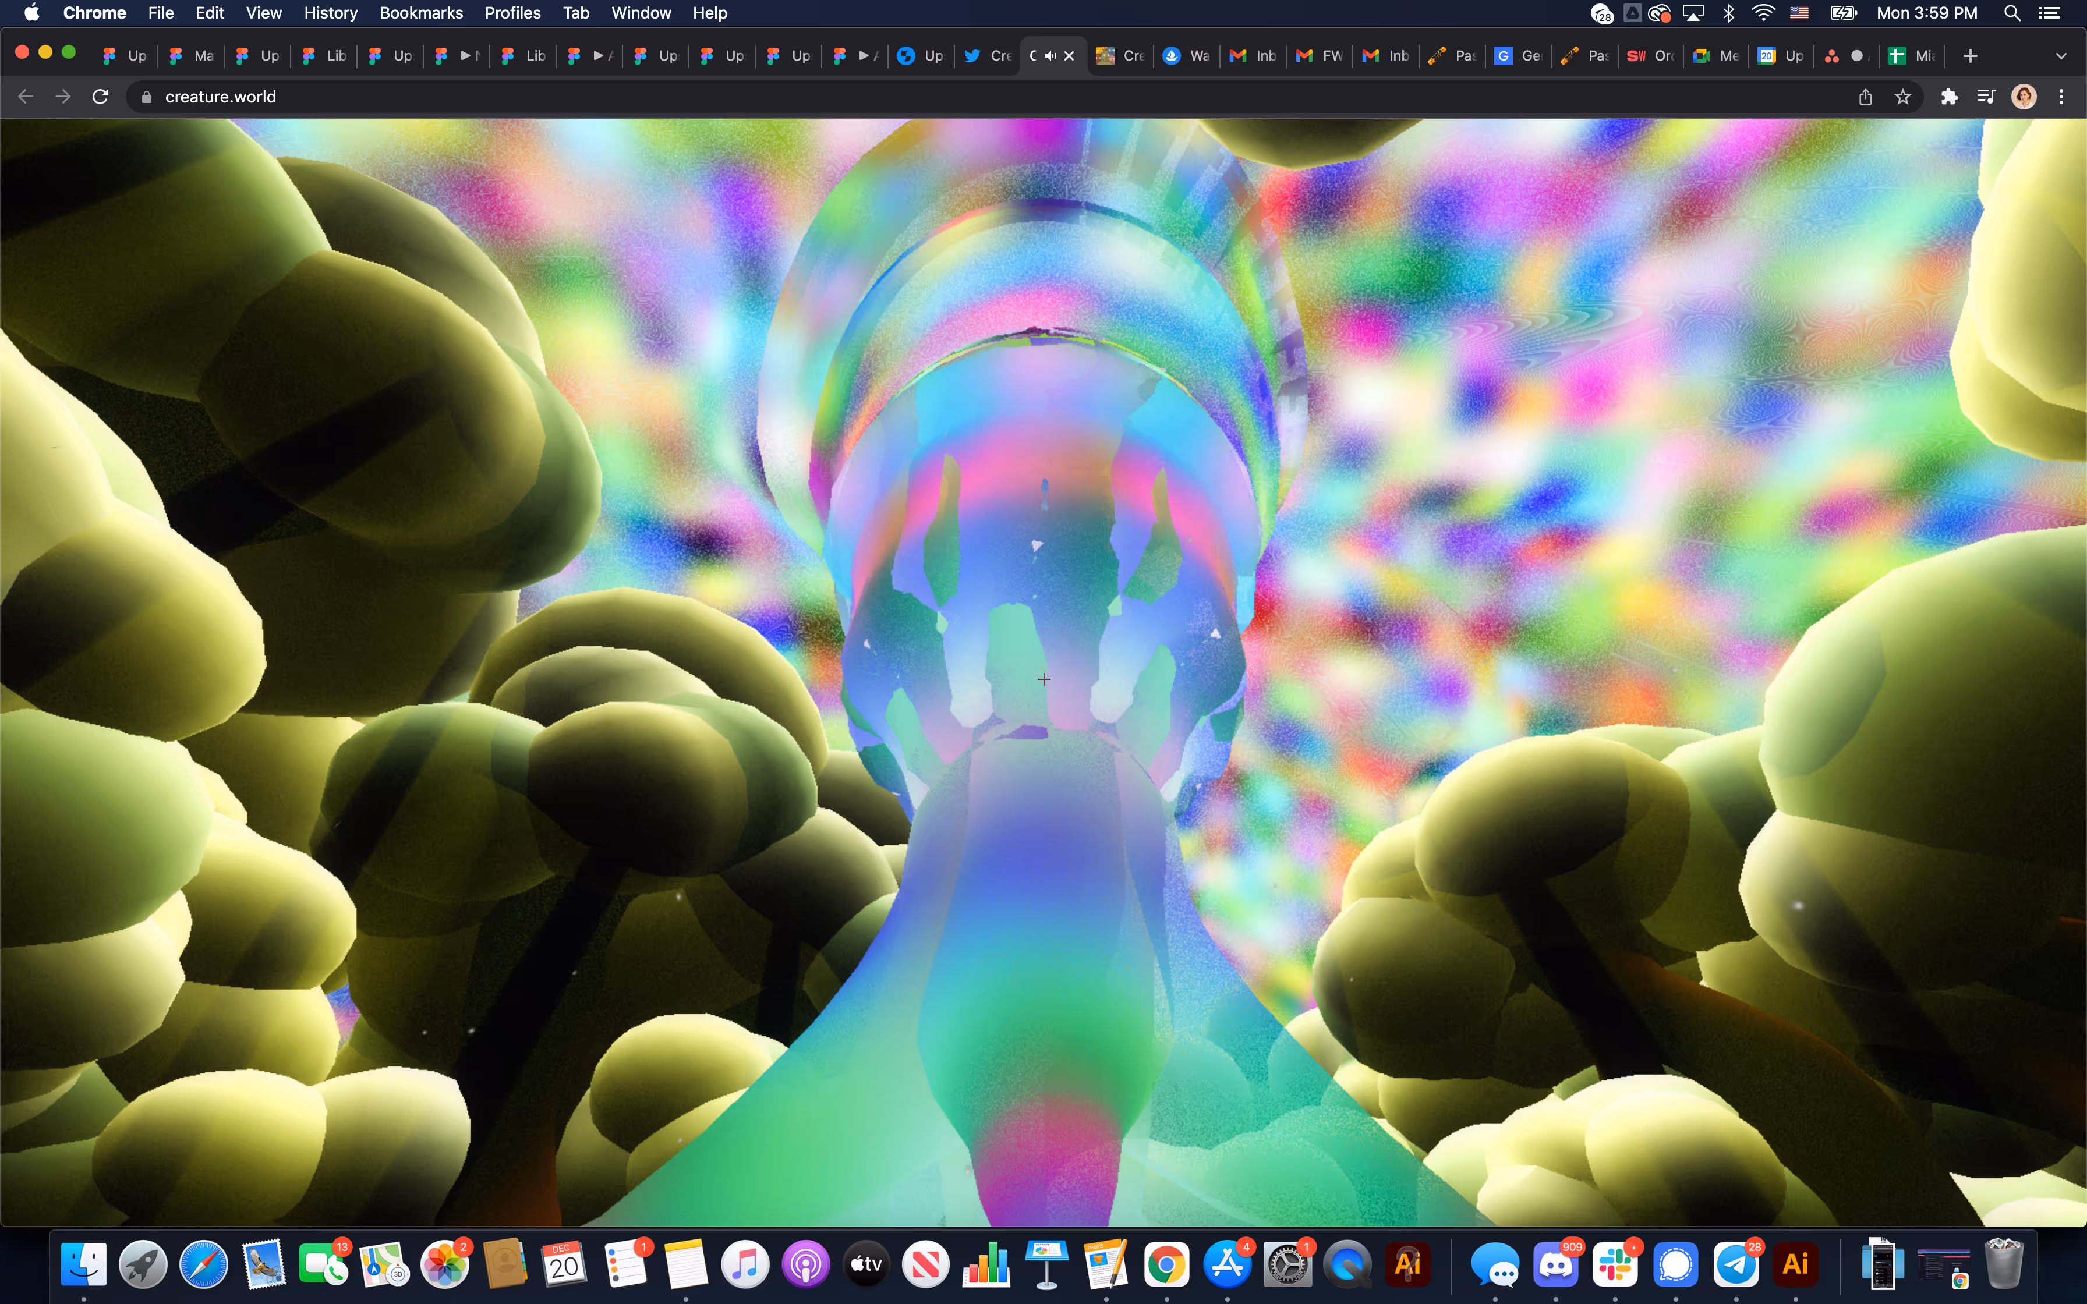Launch Slack from the dock
Image resolution: width=2087 pixels, height=1304 pixels.
[x=1615, y=1264]
